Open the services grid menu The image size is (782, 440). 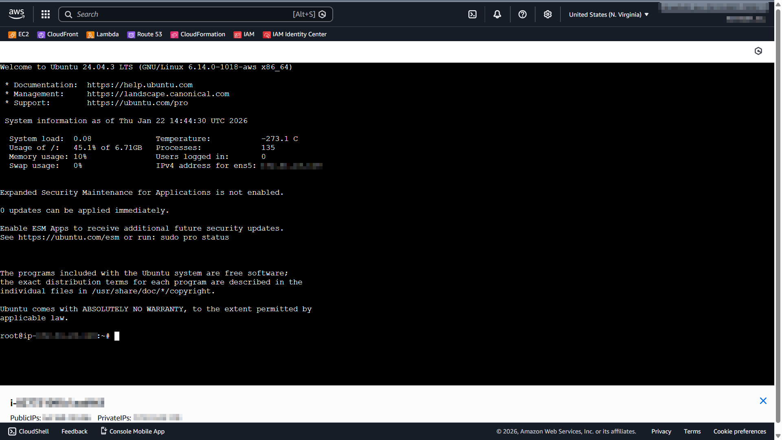click(x=46, y=14)
